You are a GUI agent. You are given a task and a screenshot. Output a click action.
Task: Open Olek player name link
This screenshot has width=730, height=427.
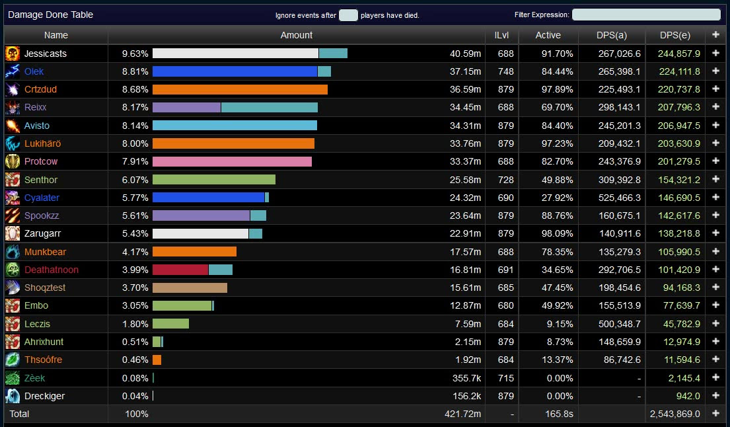coord(34,71)
